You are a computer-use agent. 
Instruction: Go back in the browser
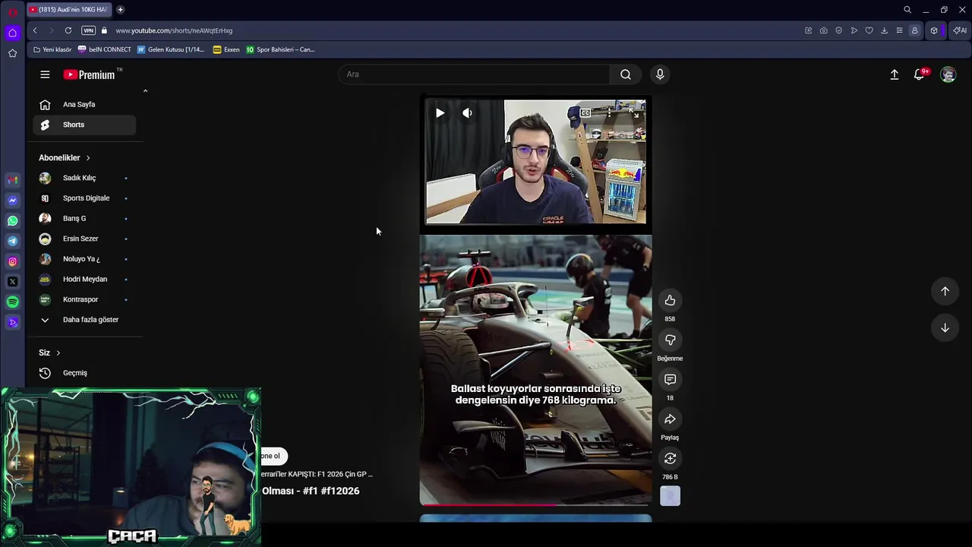[35, 30]
